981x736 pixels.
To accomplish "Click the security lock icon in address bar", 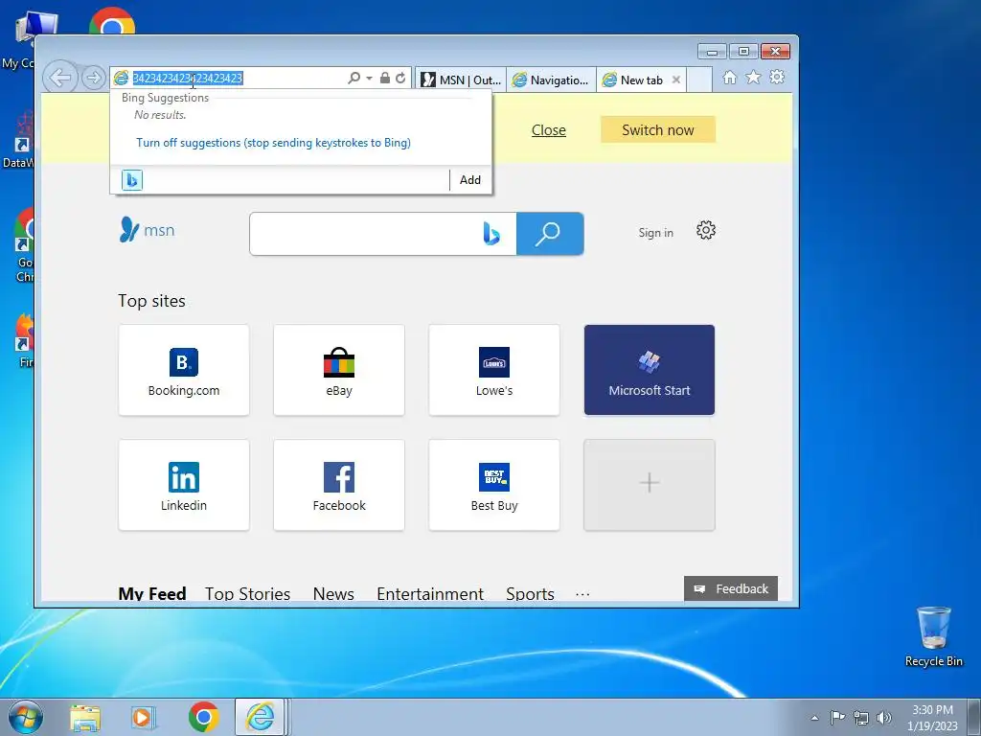I will (x=385, y=78).
